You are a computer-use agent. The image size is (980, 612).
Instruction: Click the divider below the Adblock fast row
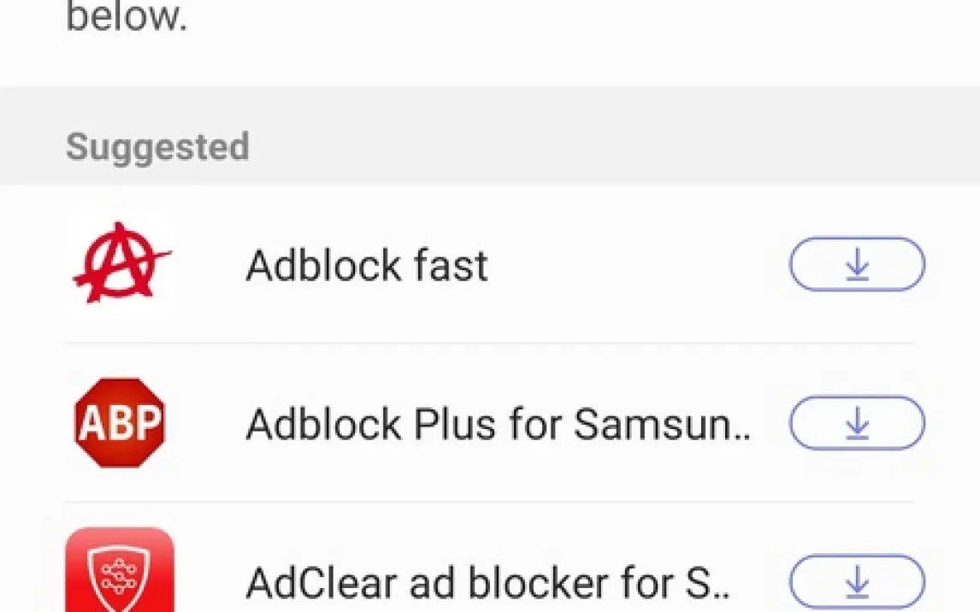[x=489, y=344]
